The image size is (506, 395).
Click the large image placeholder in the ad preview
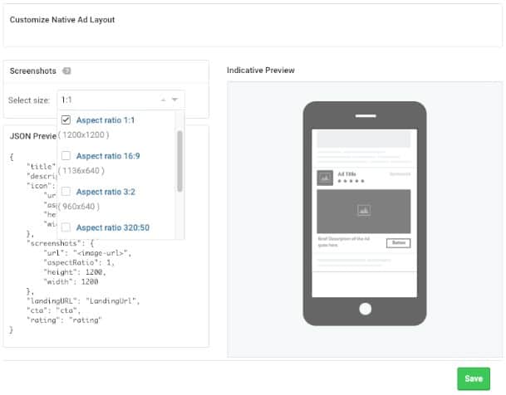363,211
